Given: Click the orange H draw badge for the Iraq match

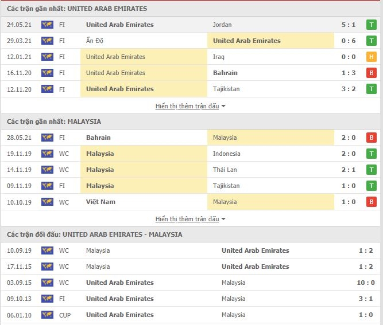Looking at the screenshot, I should [x=371, y=57].
